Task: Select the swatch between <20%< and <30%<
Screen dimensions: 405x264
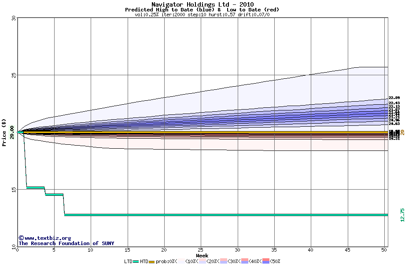Action: click(224, 261)
